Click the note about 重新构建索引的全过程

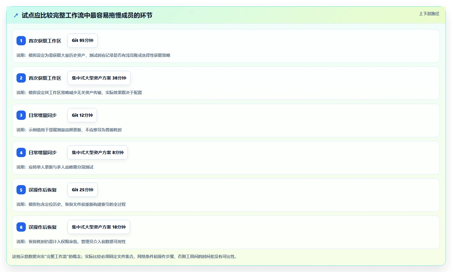[71, 204]
